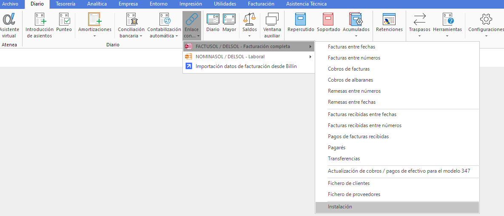This screenshot has height=216, width=504.
Task: Open the Ventana auxiliar
Action: click(x=272, y=19)
